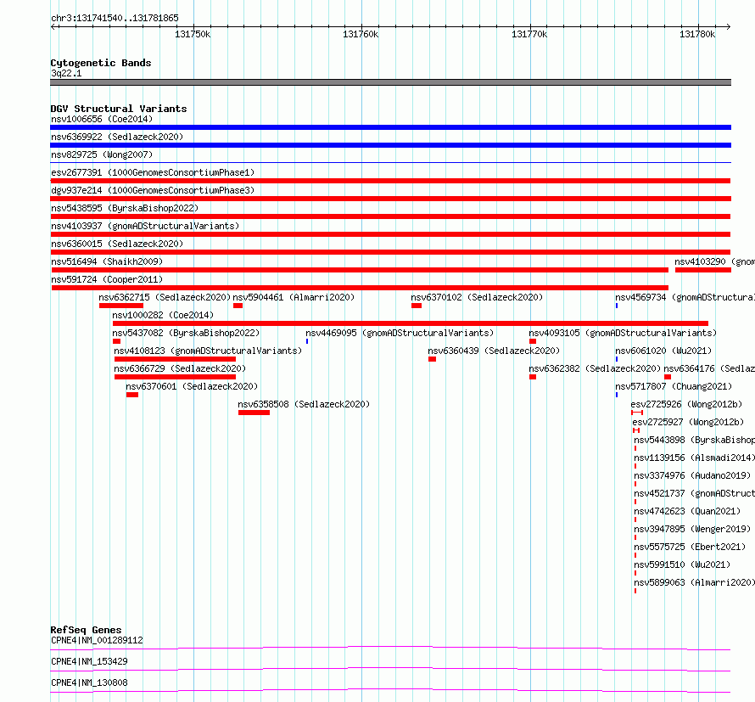
Task: Select nsv5575725 (Ebert2021) label
Action: [690, 547]
